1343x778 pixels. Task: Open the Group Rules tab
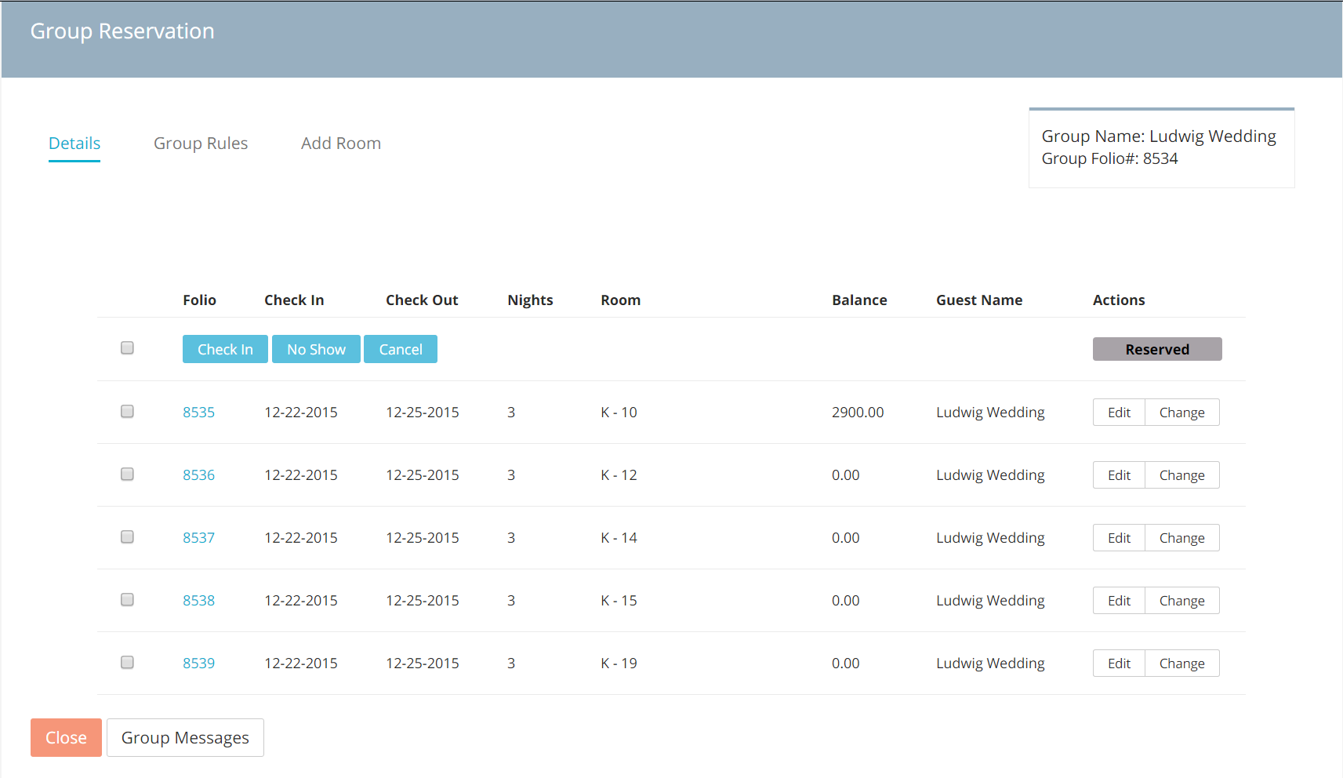pyautogui.click(x=201, y=144)
